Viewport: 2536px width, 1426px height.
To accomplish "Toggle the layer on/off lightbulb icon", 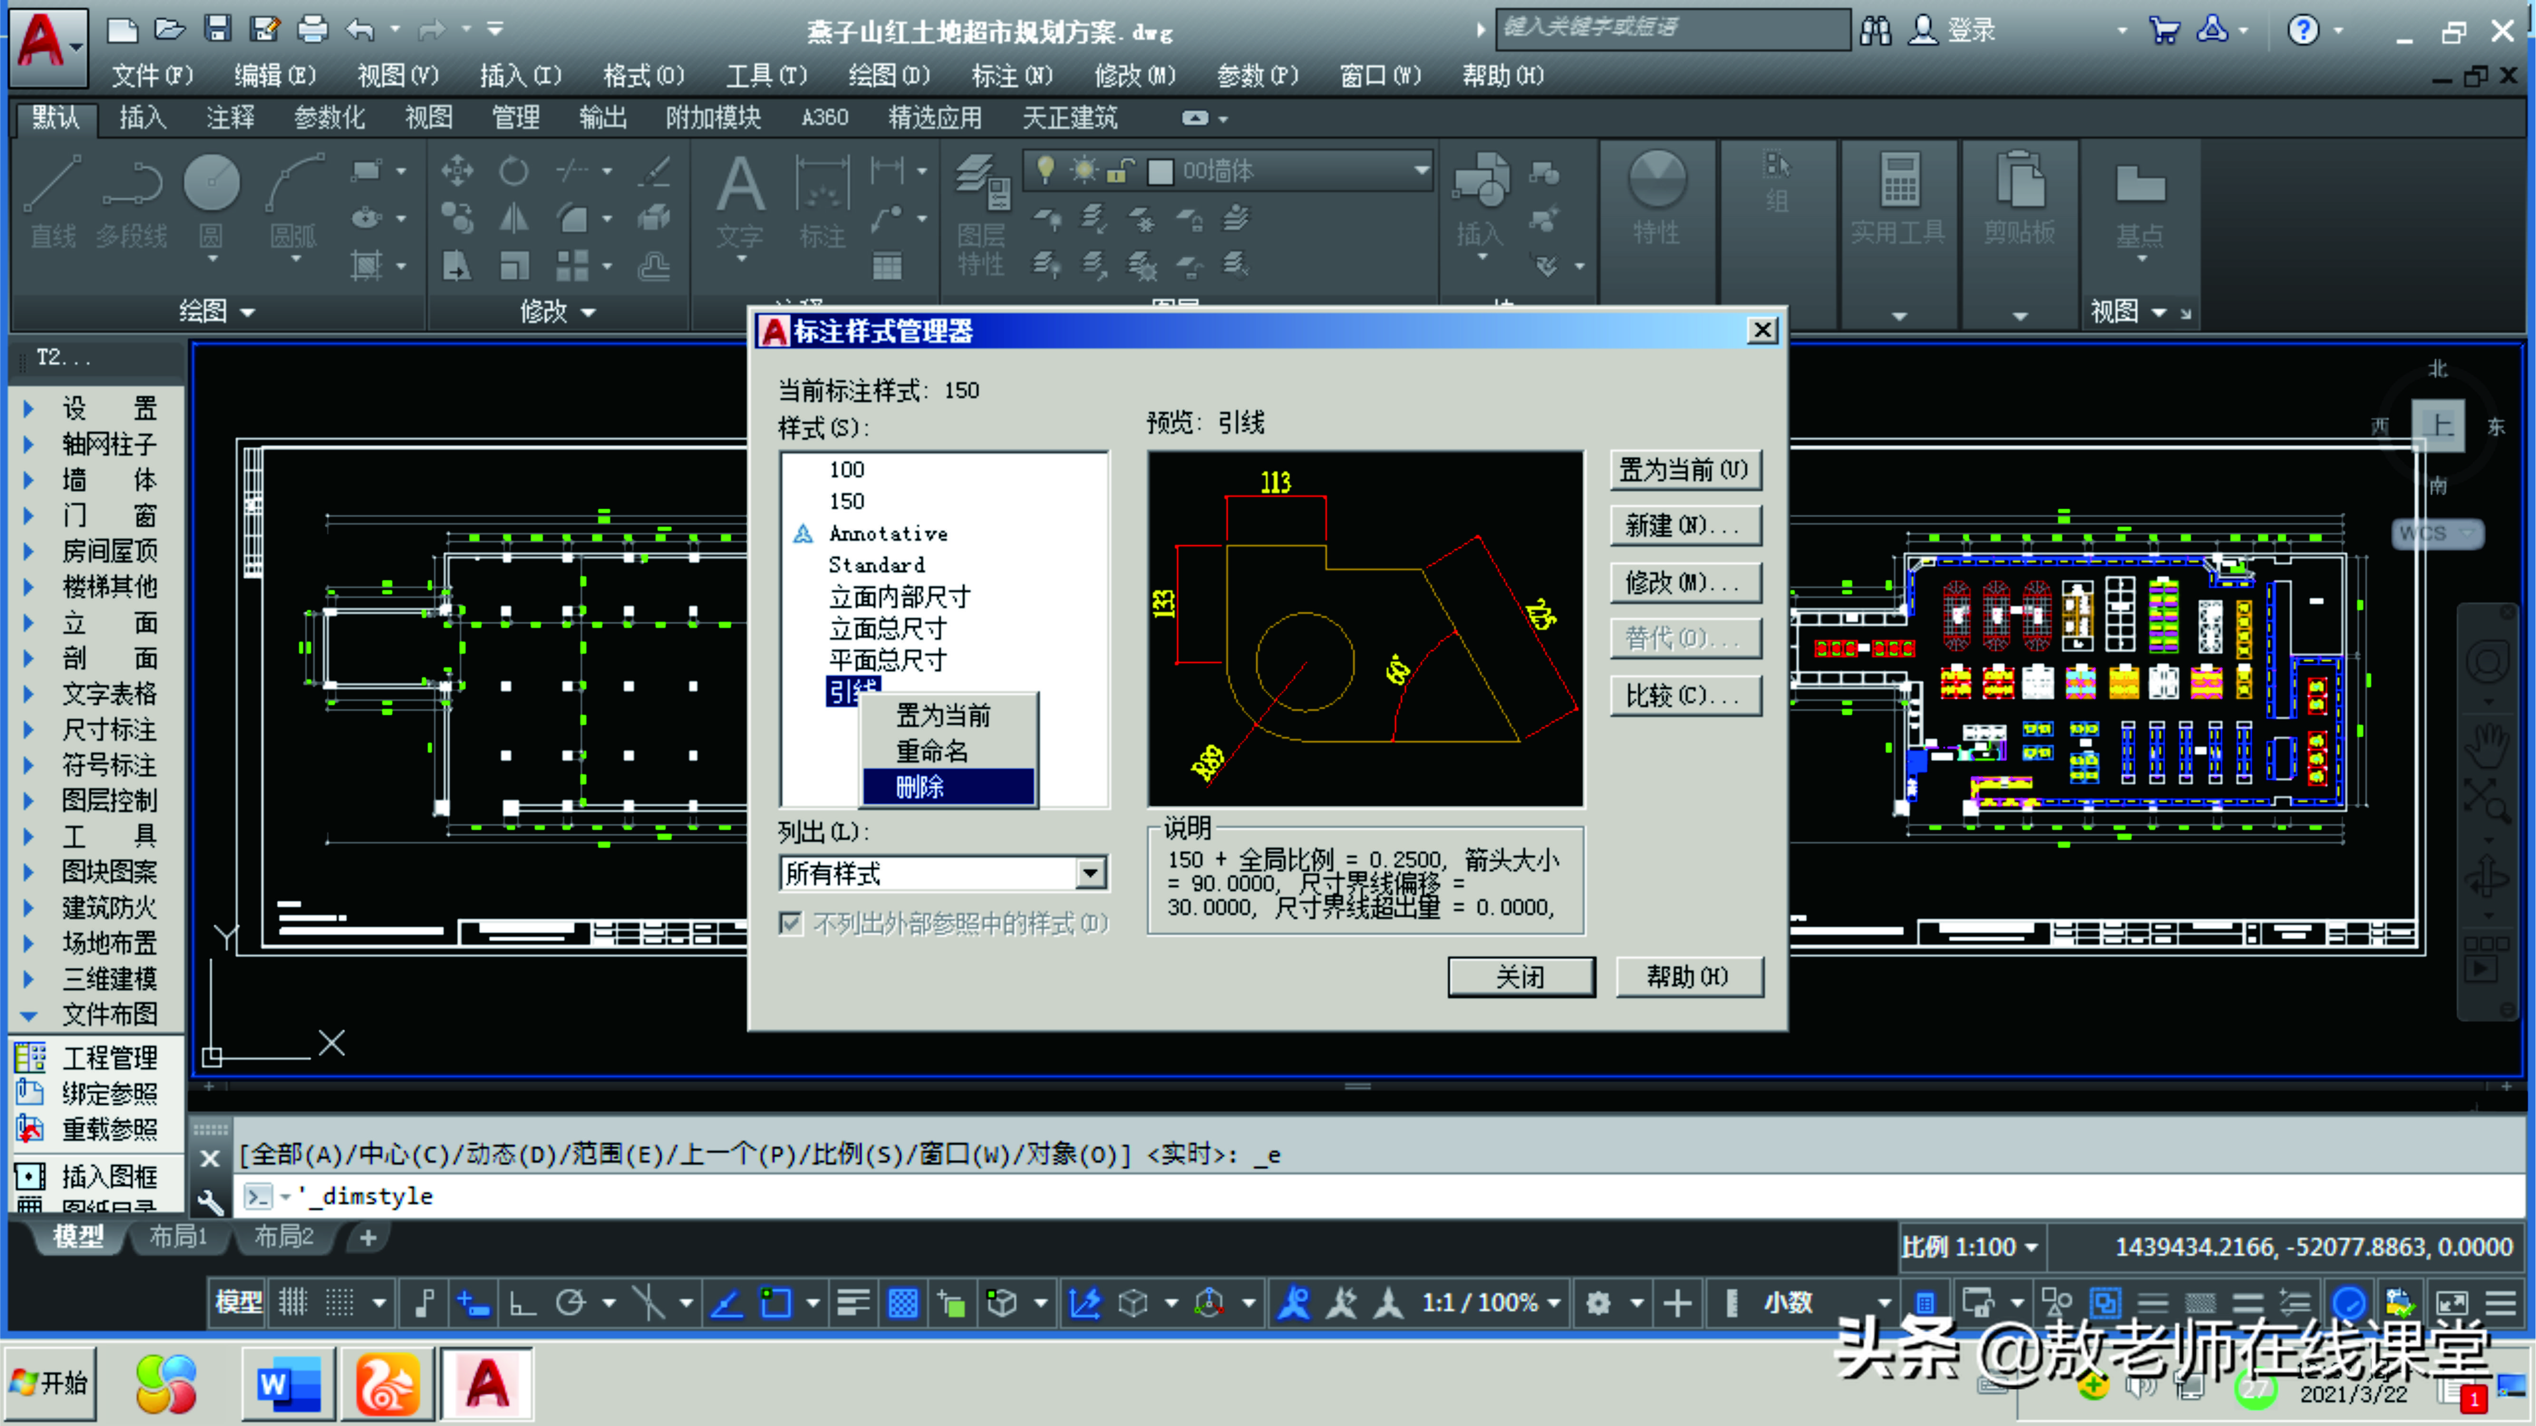I will [x=1045, y=169].
